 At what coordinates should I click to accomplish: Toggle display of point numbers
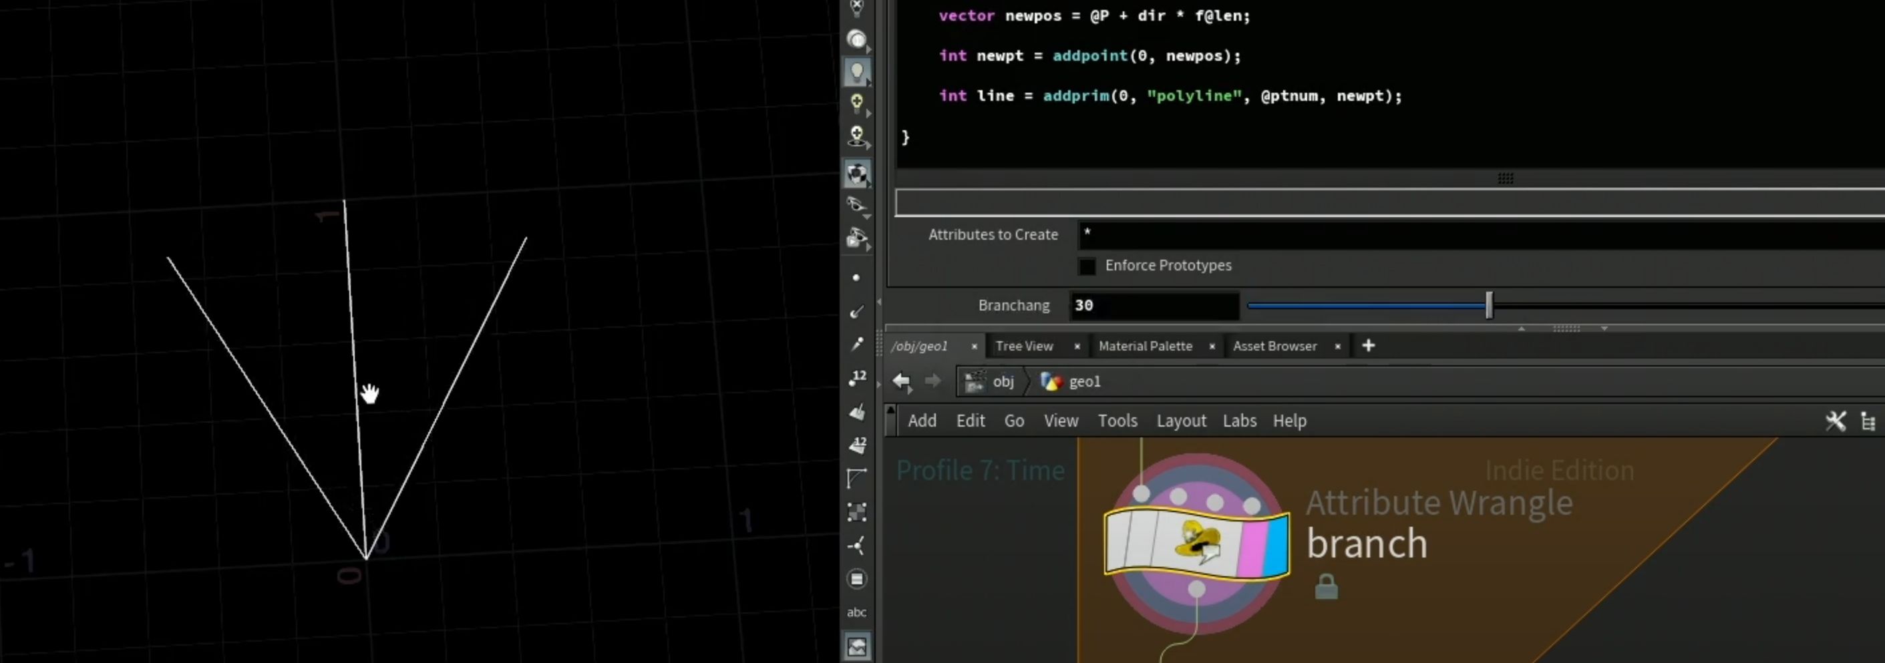pos(857,378)
